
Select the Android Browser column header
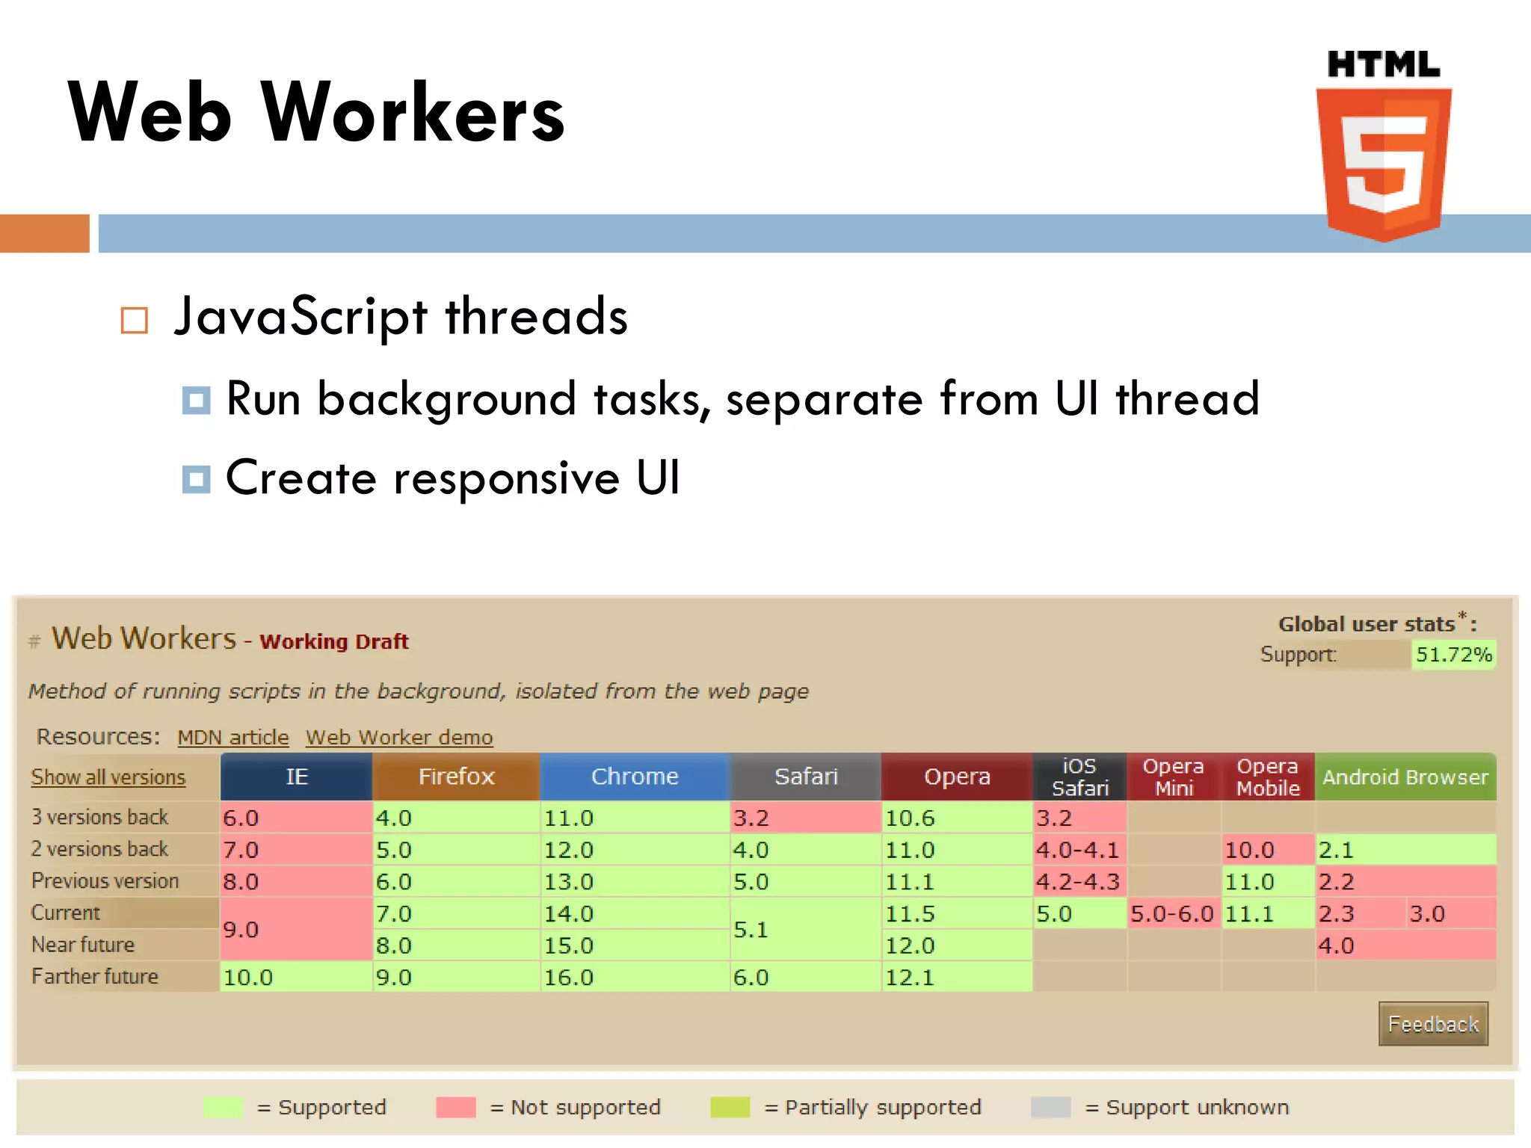[1405, 777]
